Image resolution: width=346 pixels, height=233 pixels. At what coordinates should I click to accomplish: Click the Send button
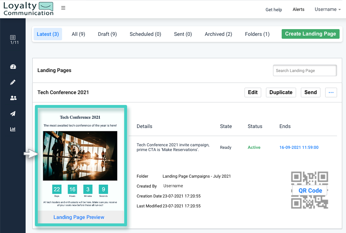310,92
